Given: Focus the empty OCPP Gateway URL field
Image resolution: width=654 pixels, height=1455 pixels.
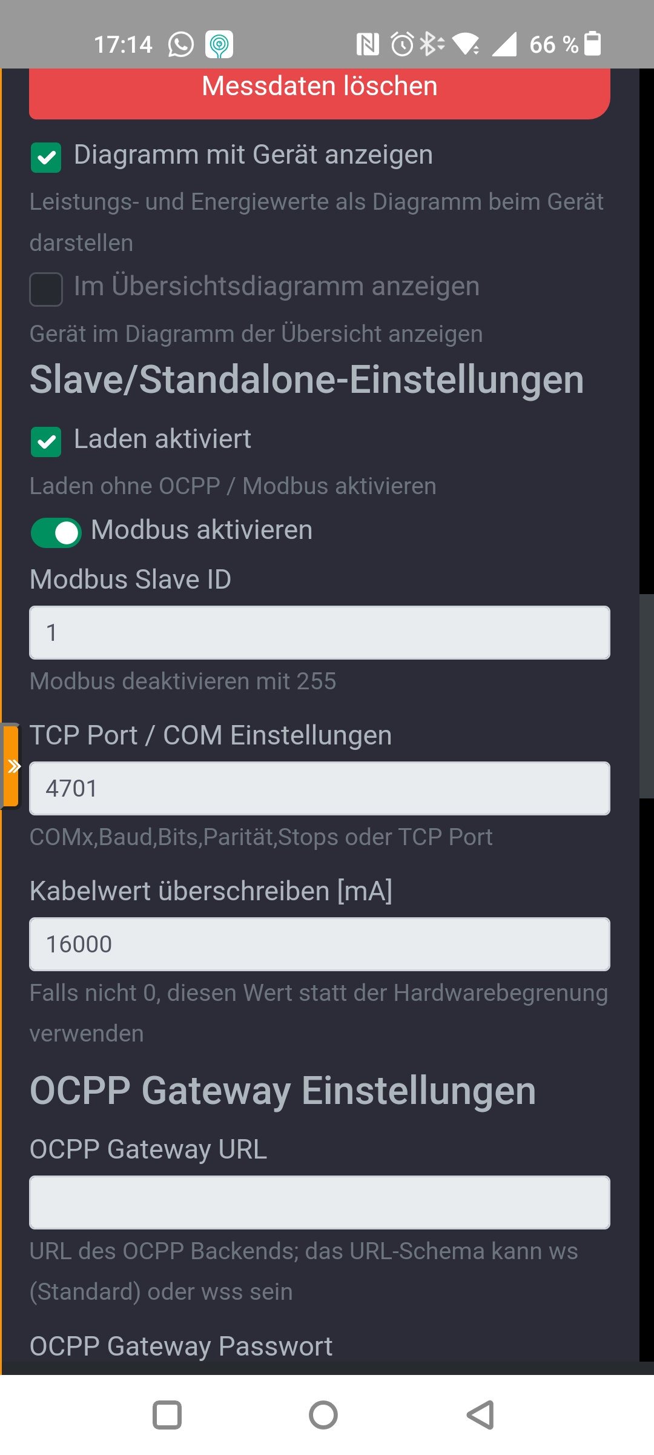Looking at the screenshot, I should 320,1202.
